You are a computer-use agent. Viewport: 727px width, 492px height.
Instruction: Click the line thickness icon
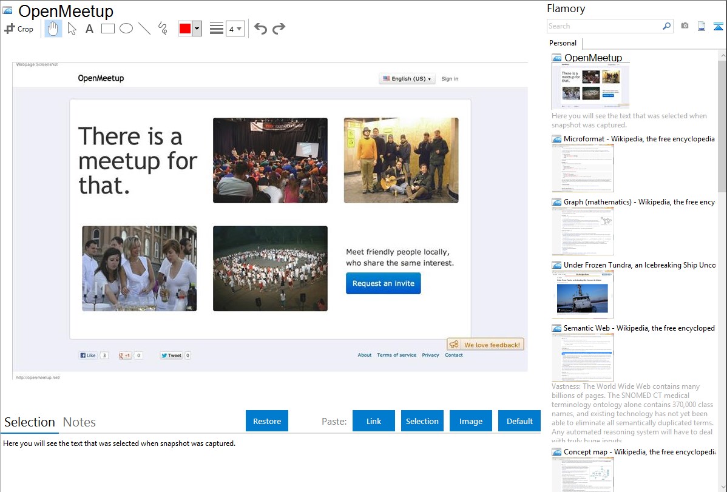[x=216, y=29]
